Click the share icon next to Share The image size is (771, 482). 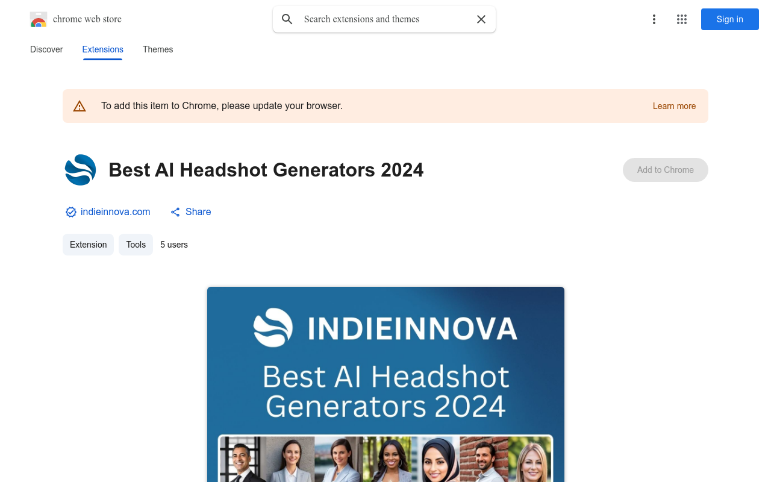[175, 212]
